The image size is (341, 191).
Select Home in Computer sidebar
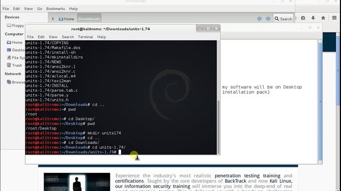[x=14, y=42]
